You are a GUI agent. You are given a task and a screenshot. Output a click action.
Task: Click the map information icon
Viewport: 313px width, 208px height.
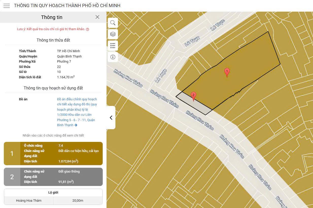click(113, 57)
